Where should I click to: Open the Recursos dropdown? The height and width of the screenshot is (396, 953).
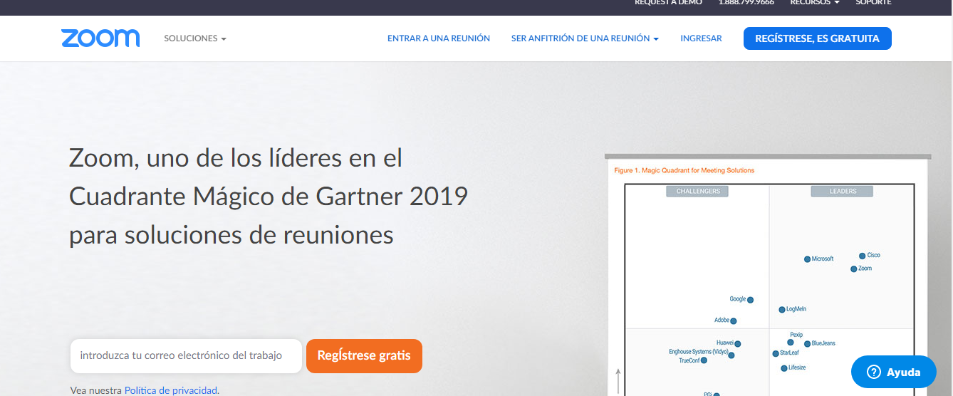tap(815, 2)
